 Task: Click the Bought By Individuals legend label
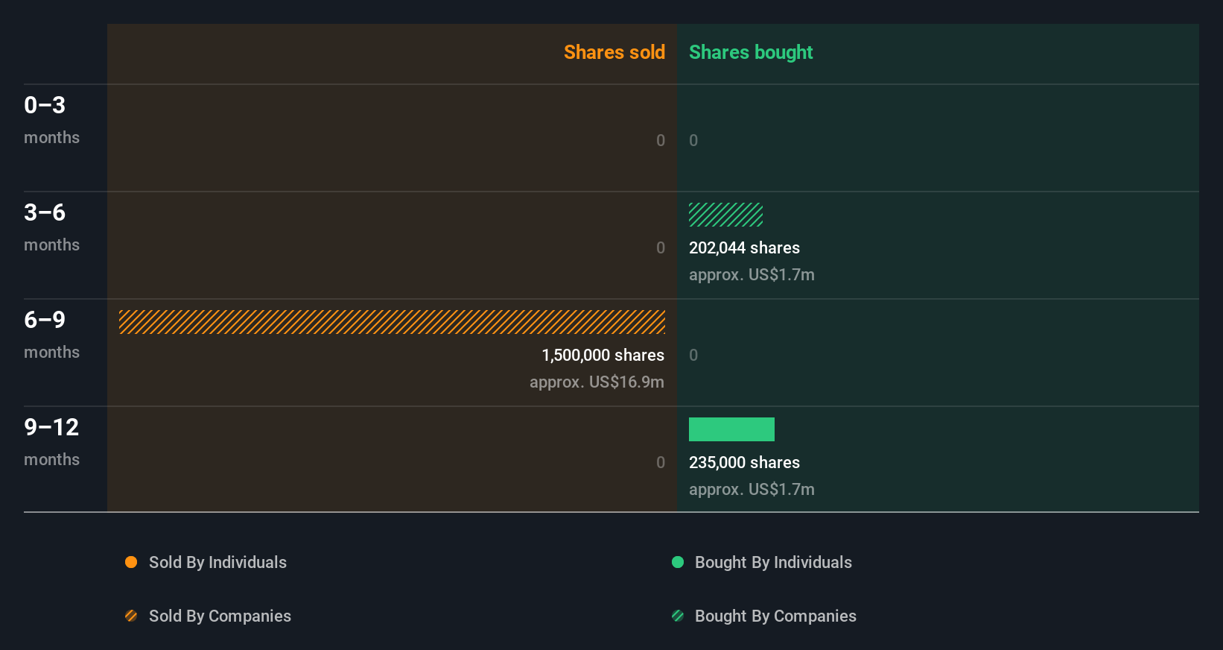pos(773,562)
